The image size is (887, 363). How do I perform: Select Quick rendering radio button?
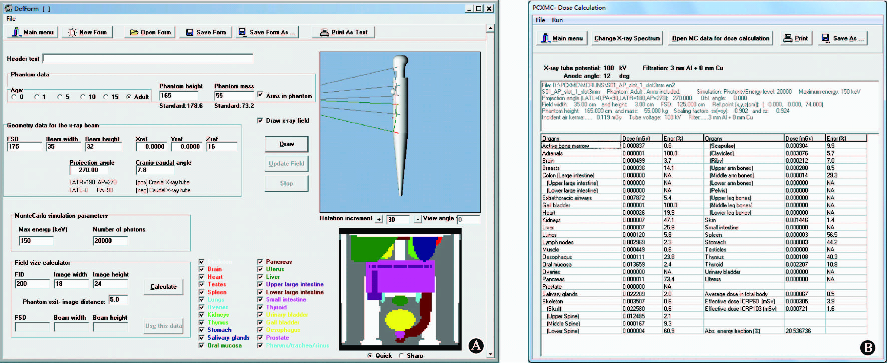pyautogui.click(x=370, y=356)
